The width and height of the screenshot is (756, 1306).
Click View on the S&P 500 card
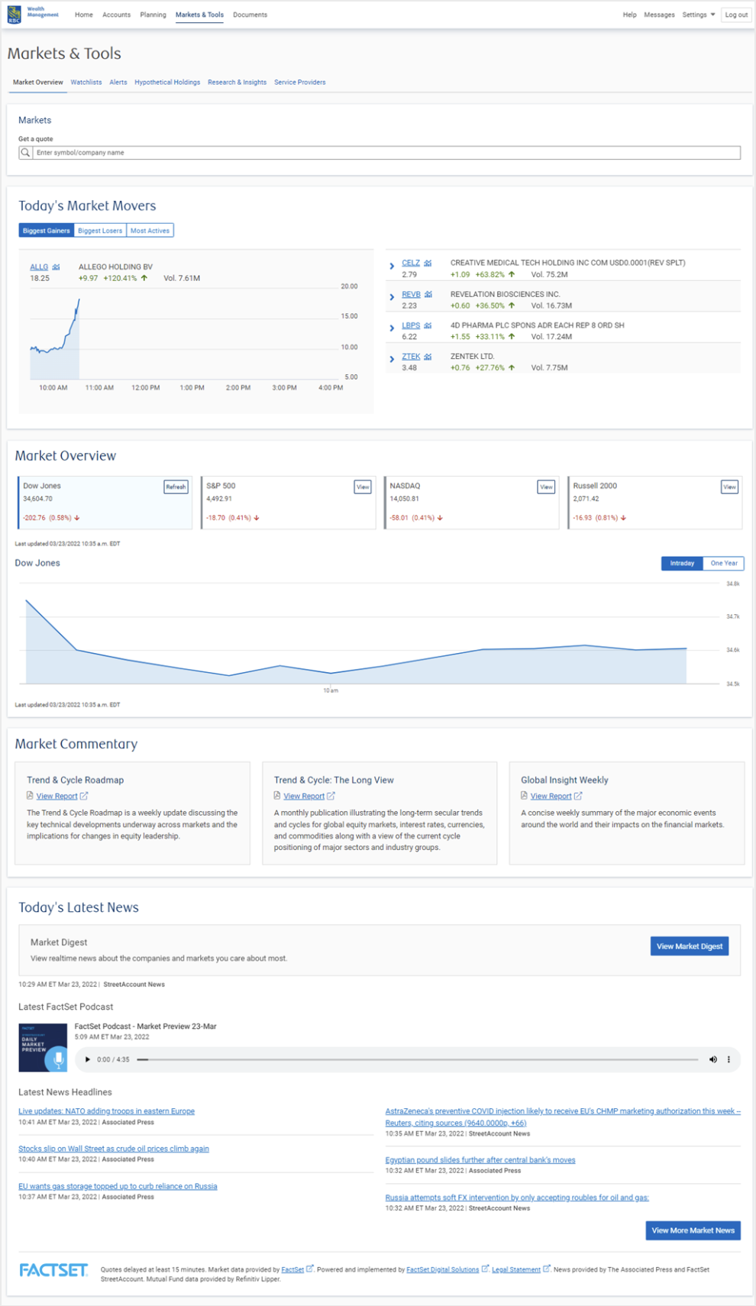click(x=363, y=487)
